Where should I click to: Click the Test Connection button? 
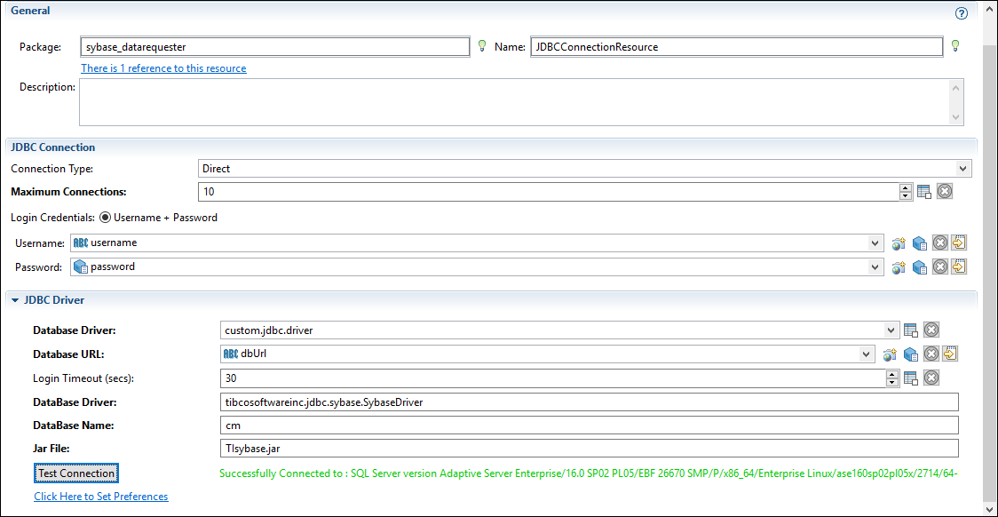tap(76, 473)
